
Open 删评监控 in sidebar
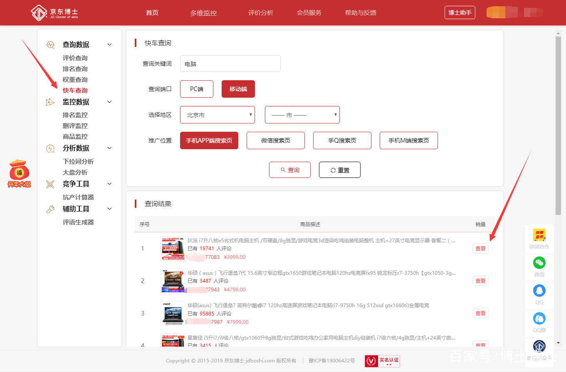(x=75, y=126)
